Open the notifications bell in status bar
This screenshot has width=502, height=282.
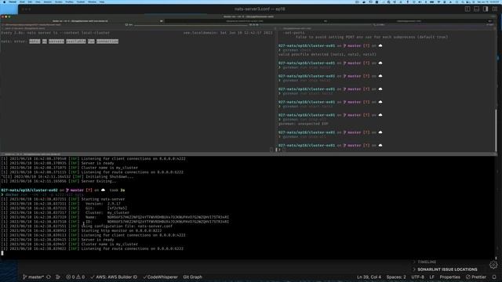[494, 277]
